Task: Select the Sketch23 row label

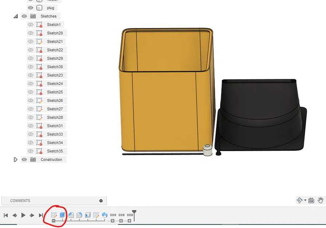Action: point(55,75)
